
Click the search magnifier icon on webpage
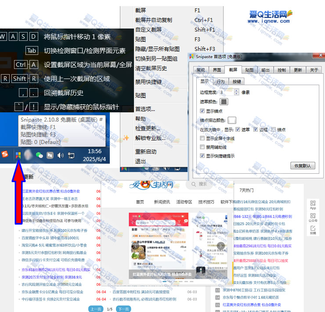[194, 184]
